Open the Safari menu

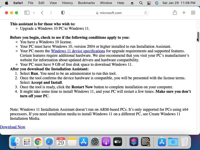tap(18, 3)
